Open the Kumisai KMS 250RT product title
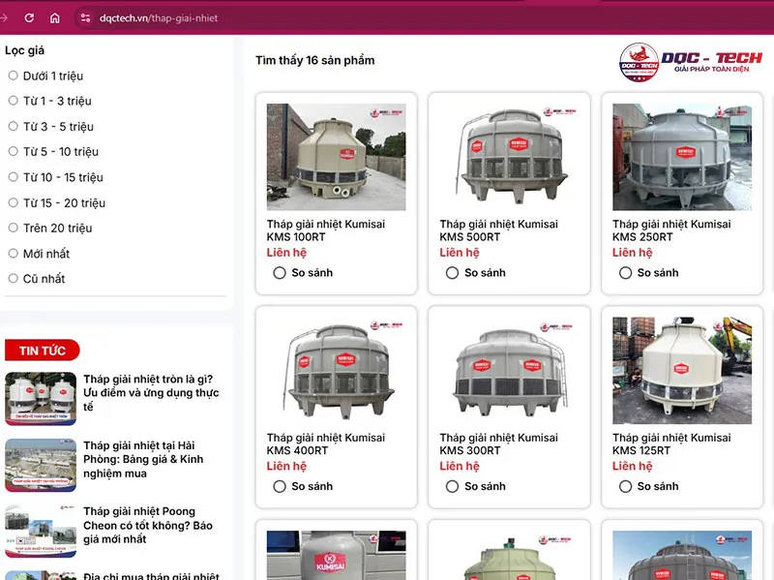 (x=671, y=230)
